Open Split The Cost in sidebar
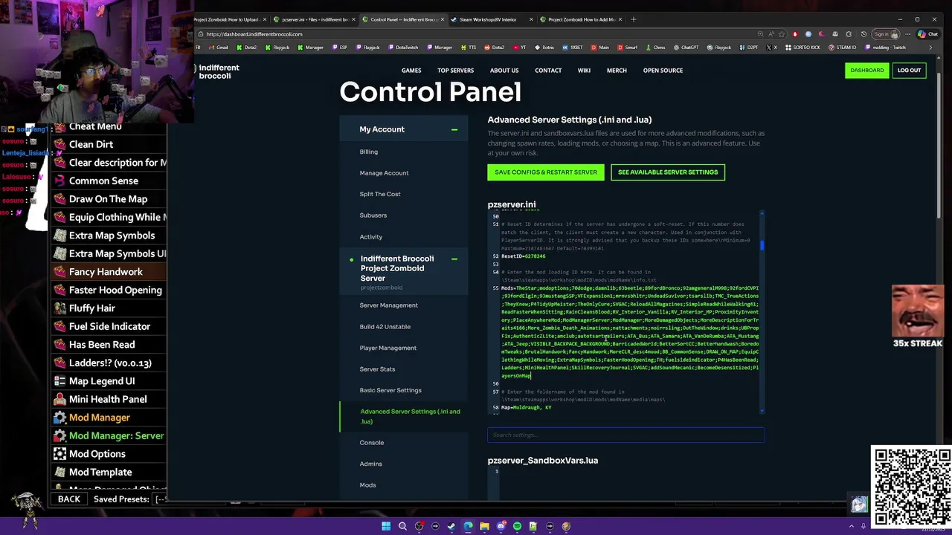This screenshot has width=952, height=535. [380, 194]
